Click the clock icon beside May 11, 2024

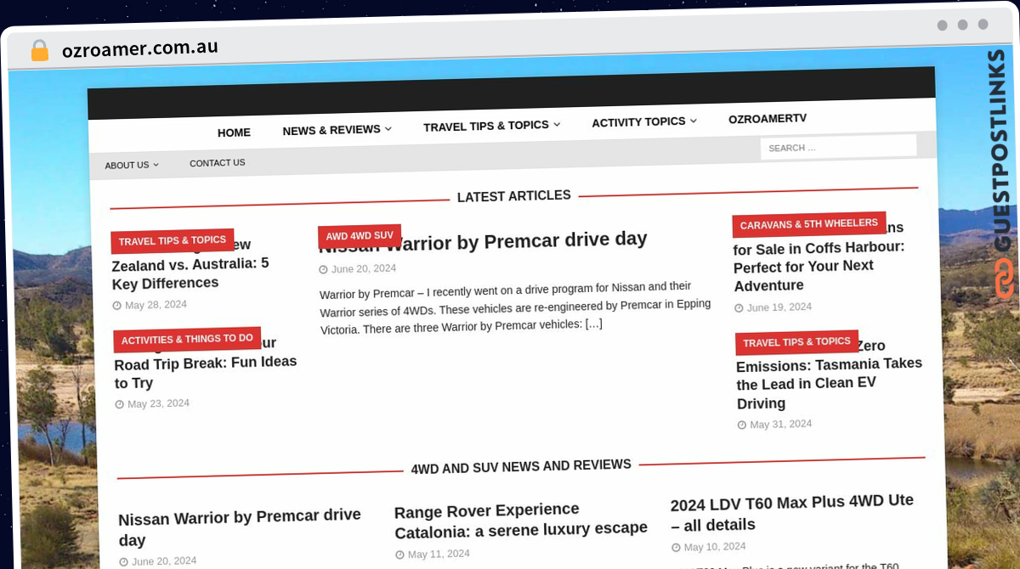click(400, 555)
